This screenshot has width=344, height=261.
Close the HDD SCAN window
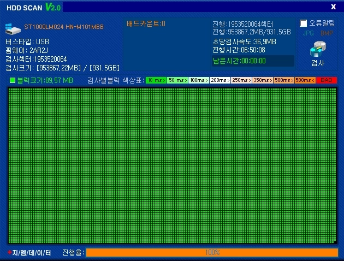tap(333, 7)
